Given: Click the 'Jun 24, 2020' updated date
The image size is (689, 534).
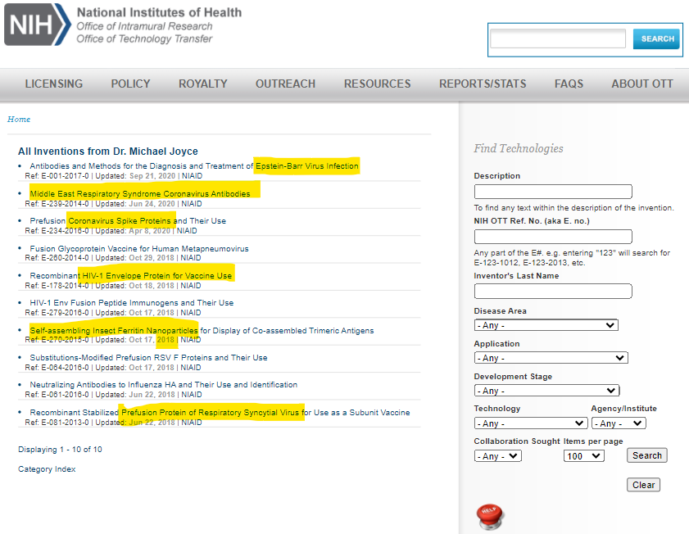Looking at the screenshot, I should [152, 204].
